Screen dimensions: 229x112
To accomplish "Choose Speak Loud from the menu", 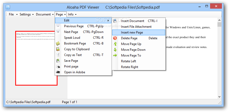I will point(83,38).
